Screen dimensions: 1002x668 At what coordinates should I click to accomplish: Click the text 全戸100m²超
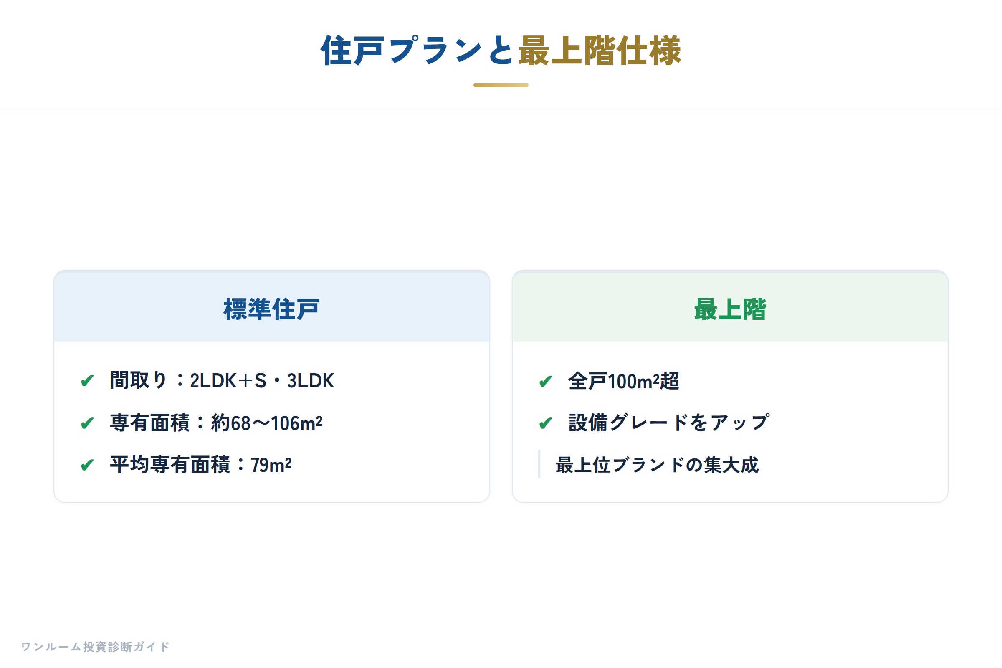624,381
